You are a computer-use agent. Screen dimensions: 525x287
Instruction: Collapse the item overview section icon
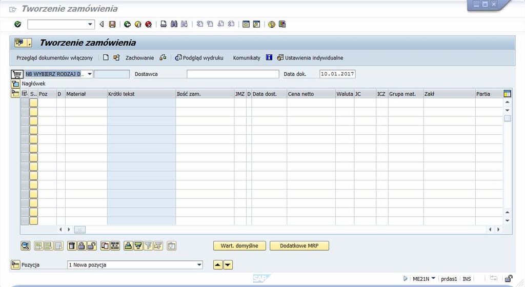point(15,93)
